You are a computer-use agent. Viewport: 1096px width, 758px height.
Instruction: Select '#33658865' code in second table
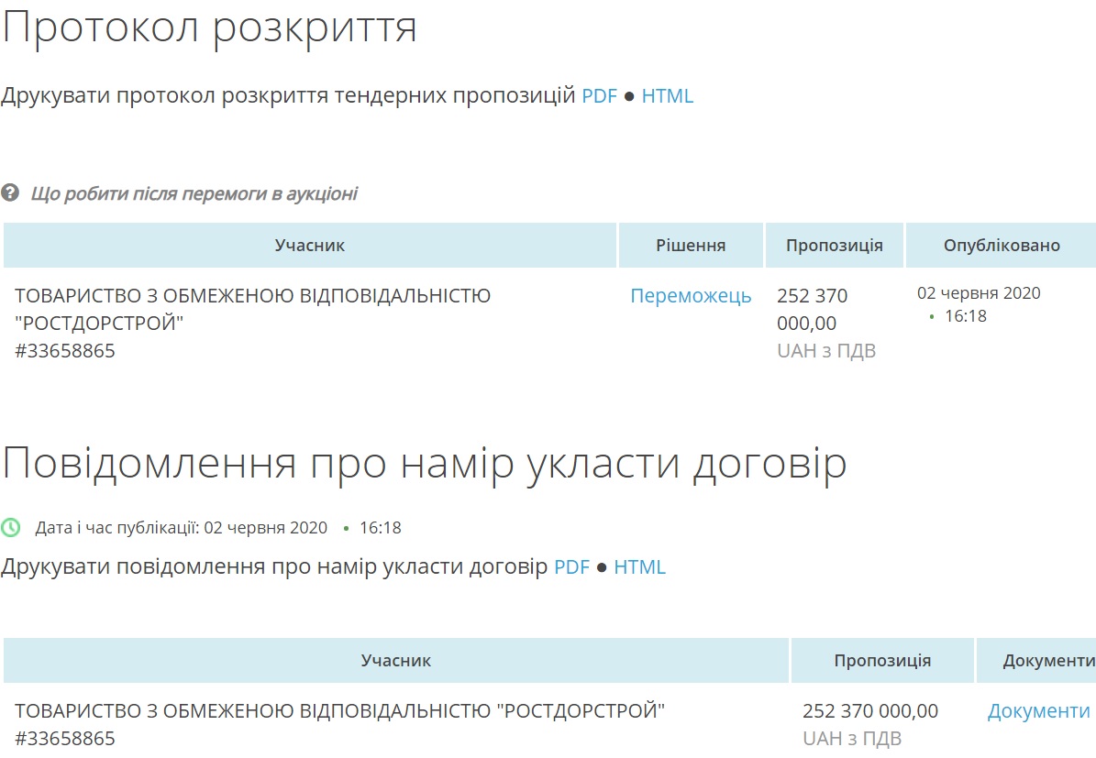[65, 738]
